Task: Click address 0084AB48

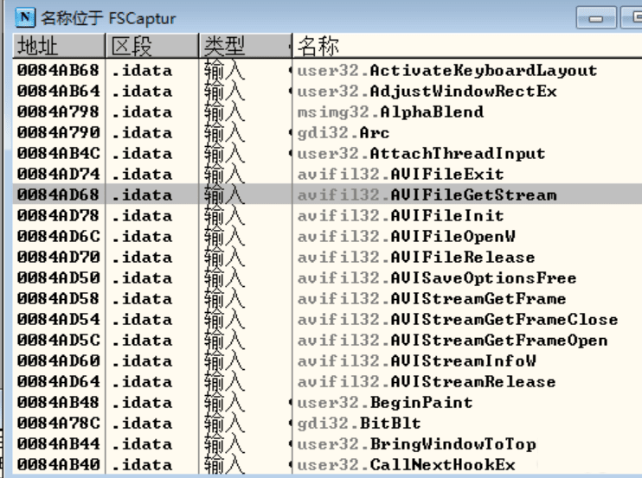Action: point(58,403)
